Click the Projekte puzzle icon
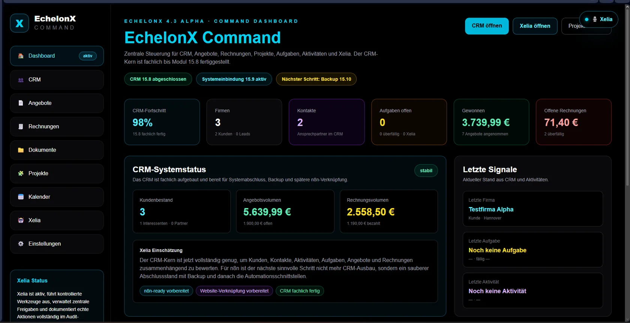This screenshot has height=323, width=630. (x=21, y=173)
